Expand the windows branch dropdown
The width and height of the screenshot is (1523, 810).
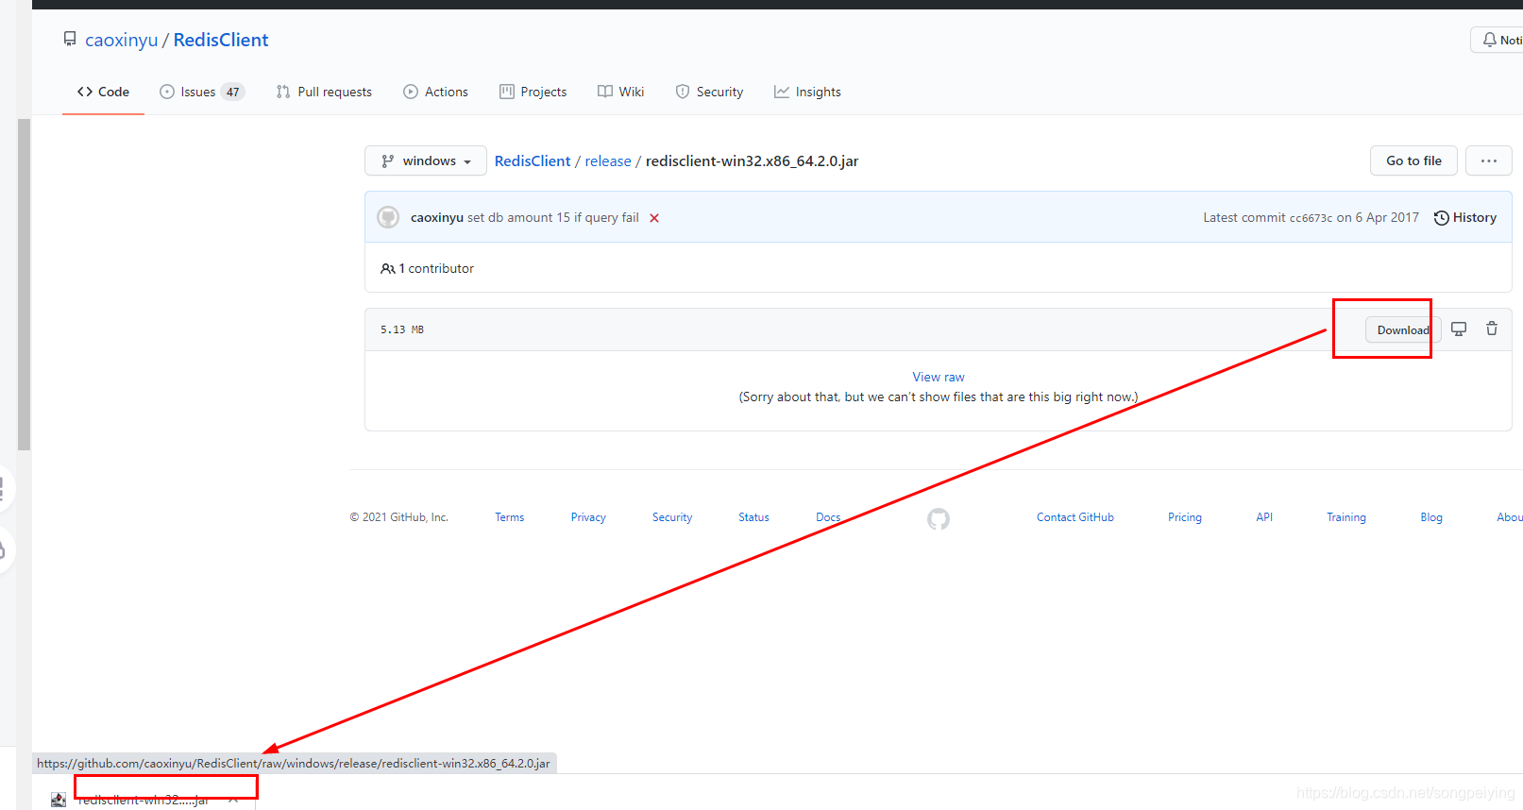[x=426, y=160]
